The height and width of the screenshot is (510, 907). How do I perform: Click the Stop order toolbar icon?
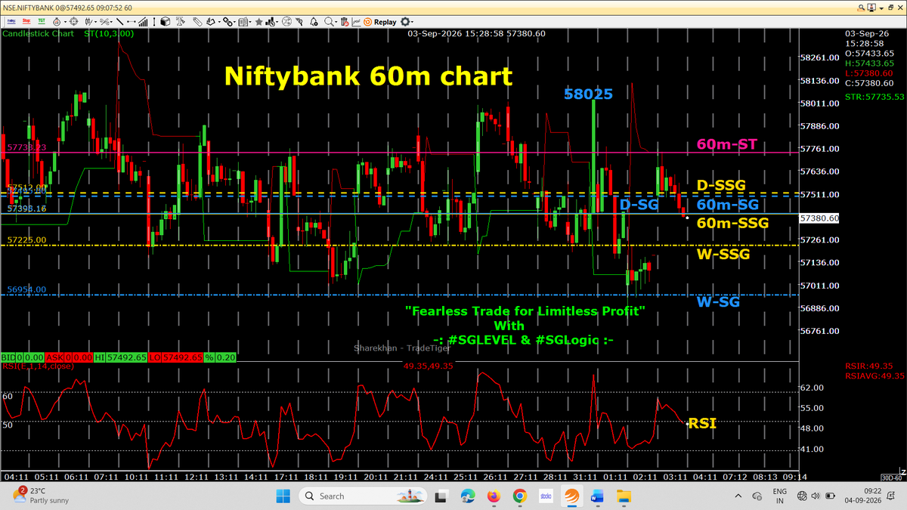coord(26,22)
